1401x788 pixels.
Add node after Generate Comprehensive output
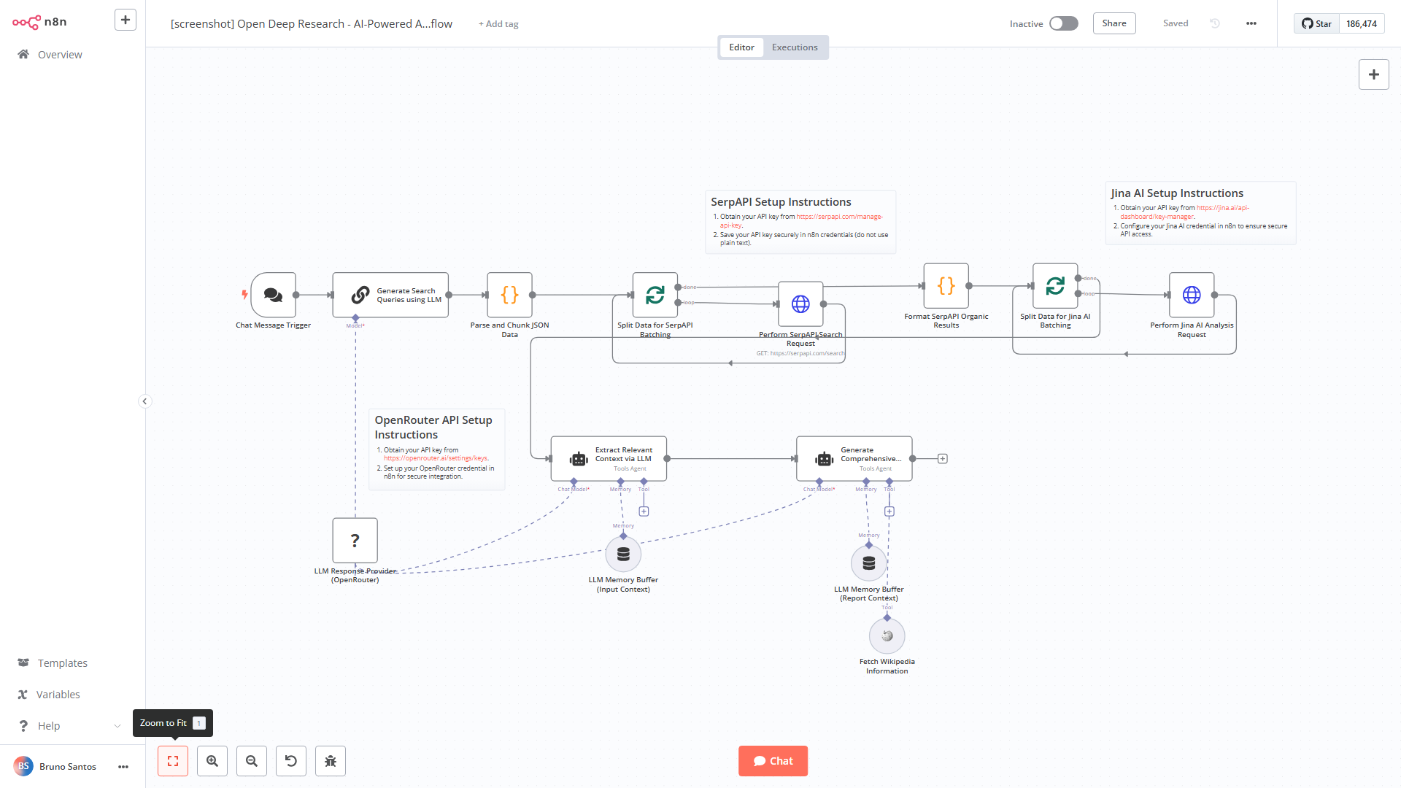(943, 459)
